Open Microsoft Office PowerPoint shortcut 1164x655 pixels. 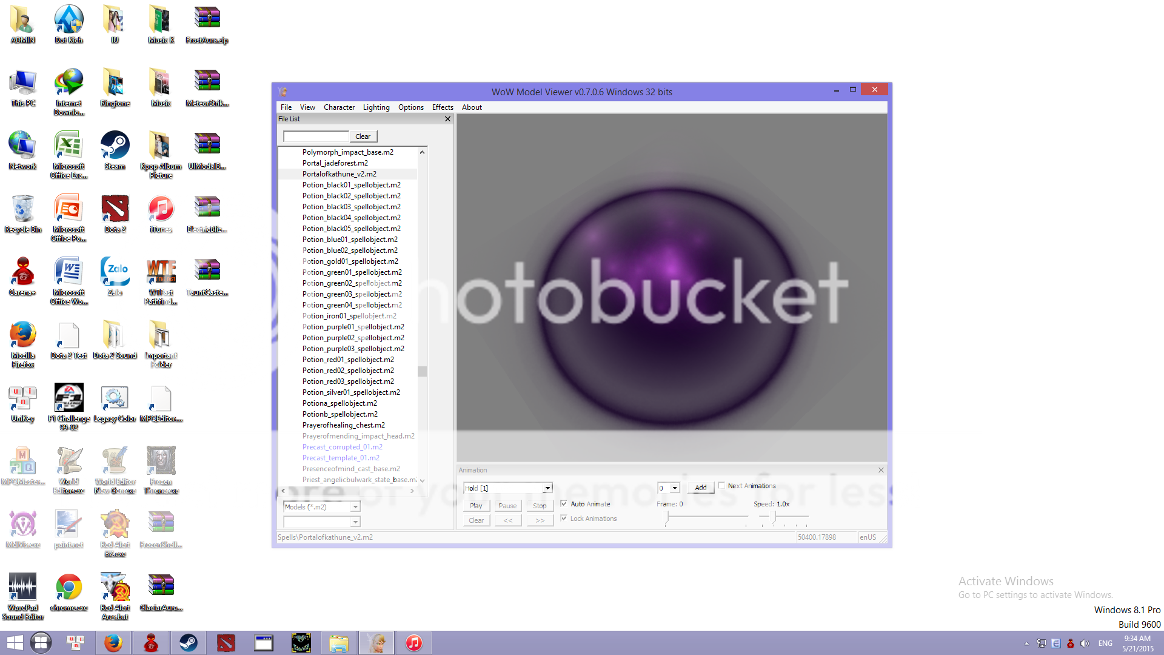pos(69,218)
